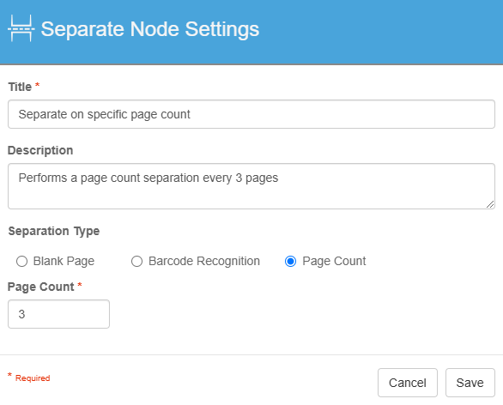Click the Page Count number field
This screenshot has width=503, height=405.
(58, 314)
